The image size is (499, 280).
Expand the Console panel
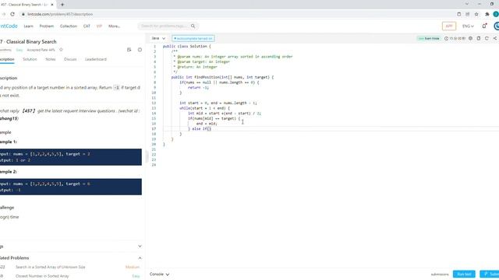point(159,275)
